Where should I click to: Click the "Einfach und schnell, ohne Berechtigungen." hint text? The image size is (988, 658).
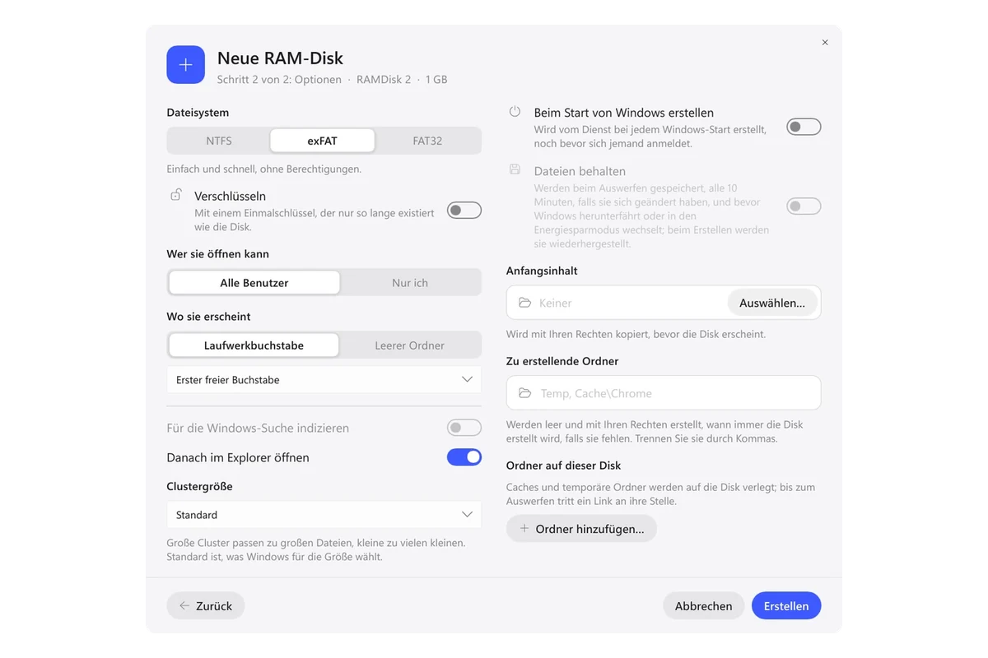pos(264,169)
